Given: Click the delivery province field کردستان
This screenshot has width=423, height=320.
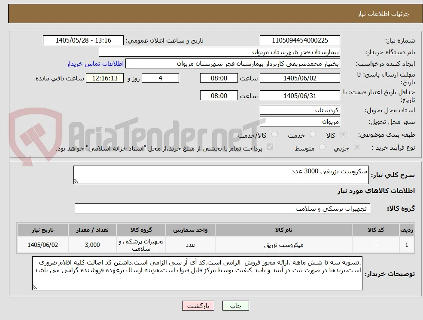Looking at the screenshot, I should click(300, 110).
